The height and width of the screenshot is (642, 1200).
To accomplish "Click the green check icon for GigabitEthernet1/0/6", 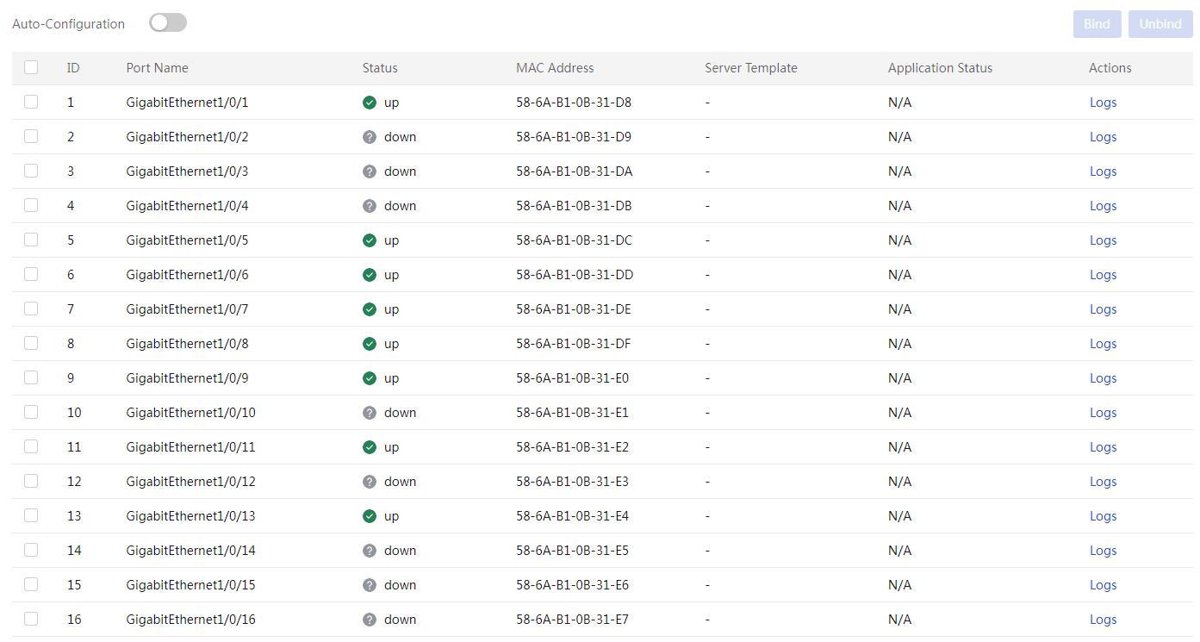I will (x=370, y=275).
